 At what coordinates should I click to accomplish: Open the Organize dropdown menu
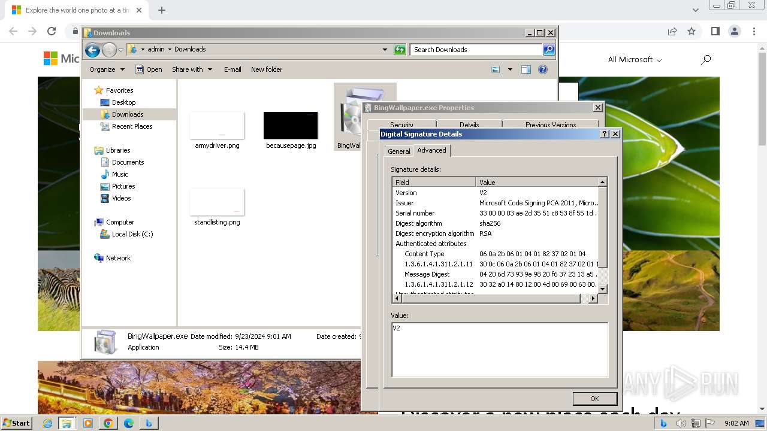pyautogui.click(x=107, y=69)
